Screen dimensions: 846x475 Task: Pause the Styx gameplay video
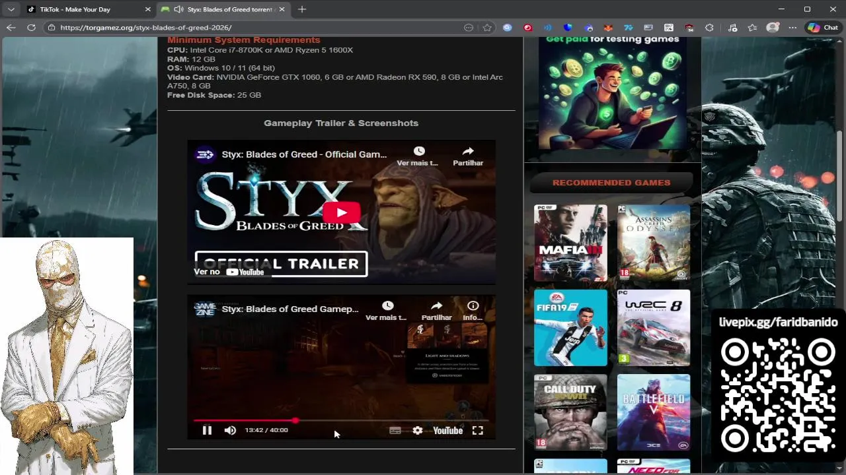tap(207, 430)
